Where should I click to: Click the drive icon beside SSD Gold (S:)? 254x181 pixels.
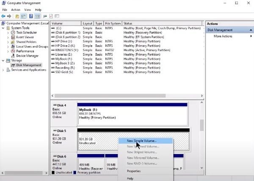coord(53,72)
